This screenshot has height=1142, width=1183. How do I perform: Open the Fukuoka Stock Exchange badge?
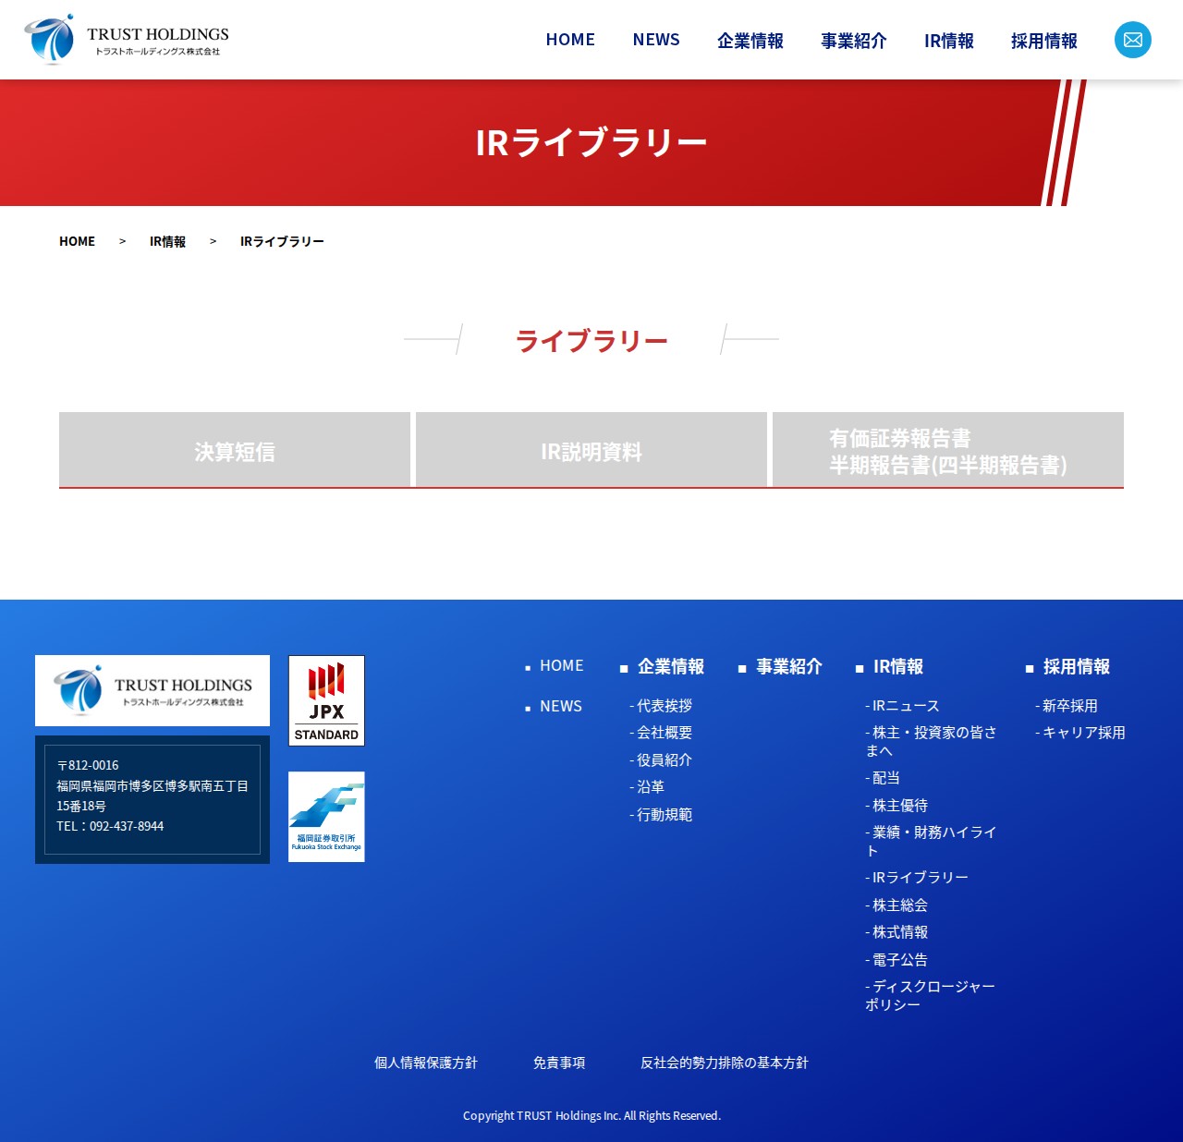[x=326, y=817]
